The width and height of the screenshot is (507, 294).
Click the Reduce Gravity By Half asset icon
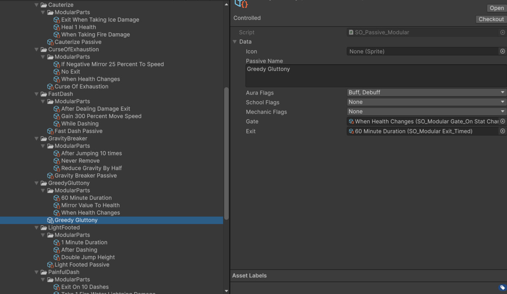pos(57,169)
